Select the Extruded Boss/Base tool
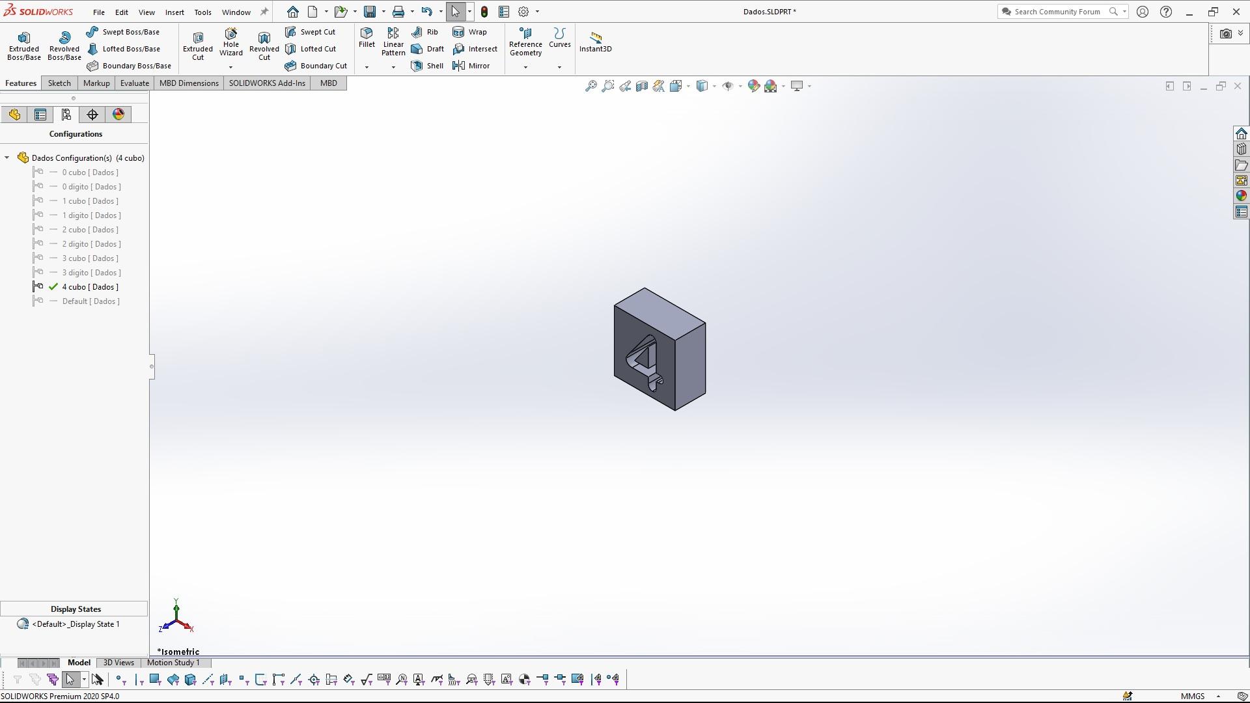1250x703 pixels. pos(24,46)
